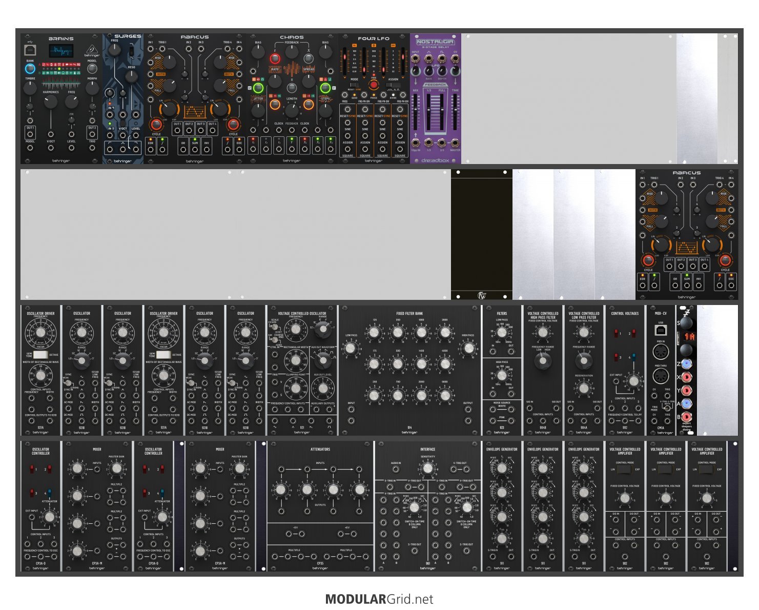Viewport: 759px width, 610px height.
Task: Click the Dreadbox logo on the Nostalgia panel
Action: [435, 160]
